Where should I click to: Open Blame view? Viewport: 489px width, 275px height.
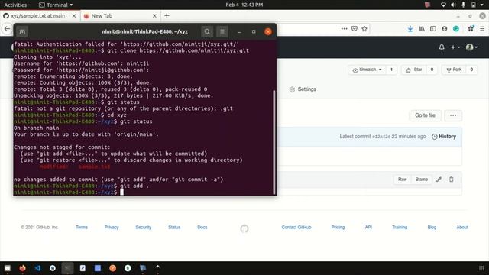(421, 180)
